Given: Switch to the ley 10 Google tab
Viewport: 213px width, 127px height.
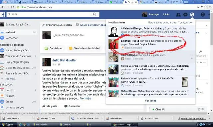Looking at the screenshot, I should click(x=145, y=2).
